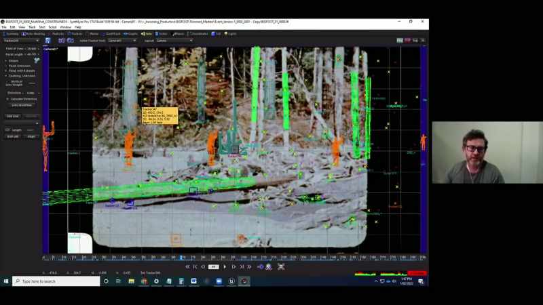Image resolution: width=543 pixels, height=305 pixels.
Task: Open the Edit menu
Action: (12, 27)
